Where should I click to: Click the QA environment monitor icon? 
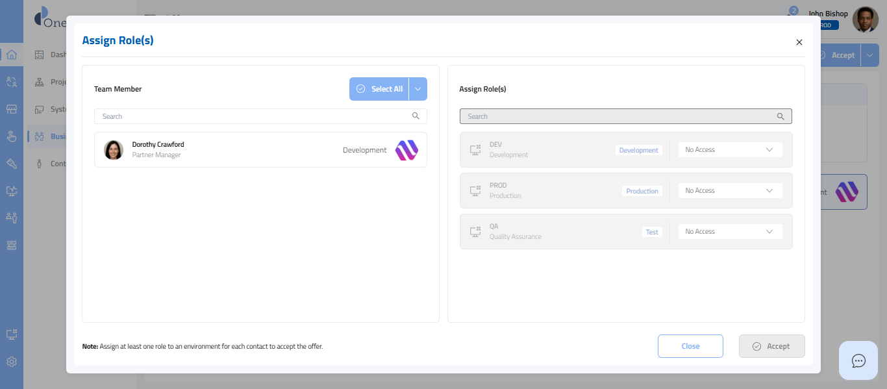pyautogui.click(x=475, y=232)
